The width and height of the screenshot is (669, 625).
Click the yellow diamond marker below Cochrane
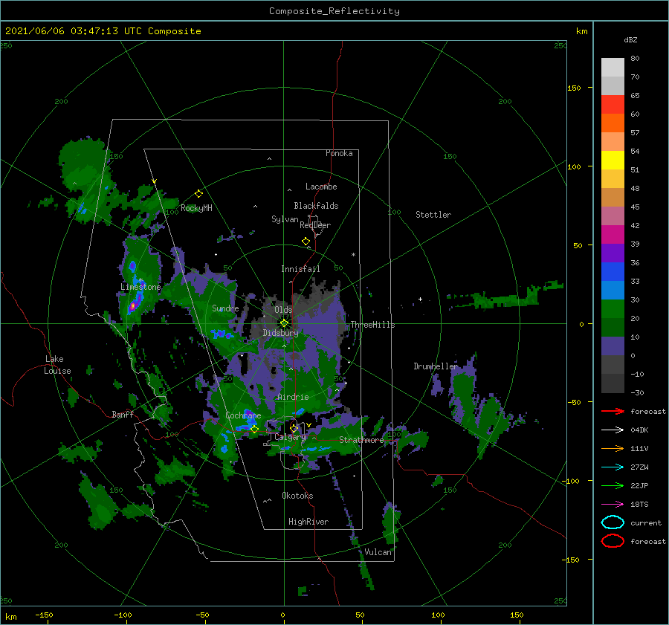click(x=254, y=430)
